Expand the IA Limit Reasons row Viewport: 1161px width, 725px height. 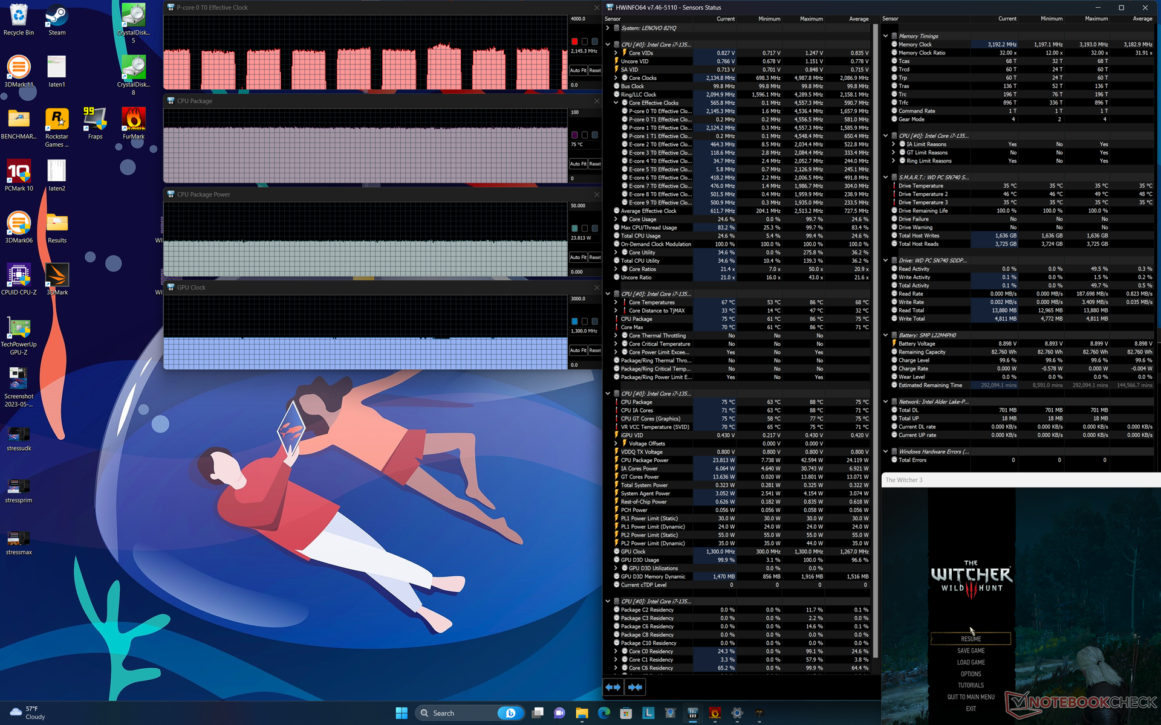pyautogui.click(x=893, y=144)
